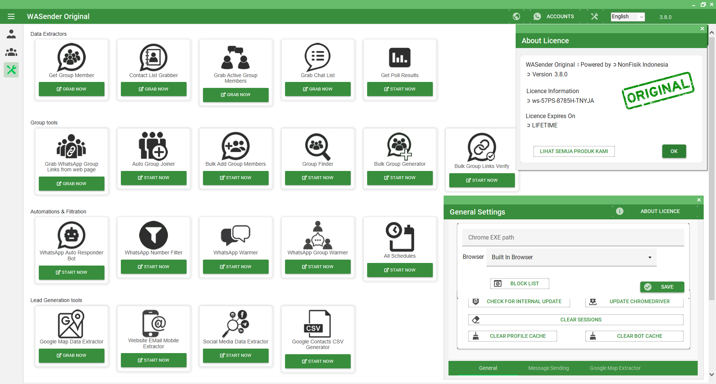Select the tools wrench sidebar icon

[x=11, y=70]
